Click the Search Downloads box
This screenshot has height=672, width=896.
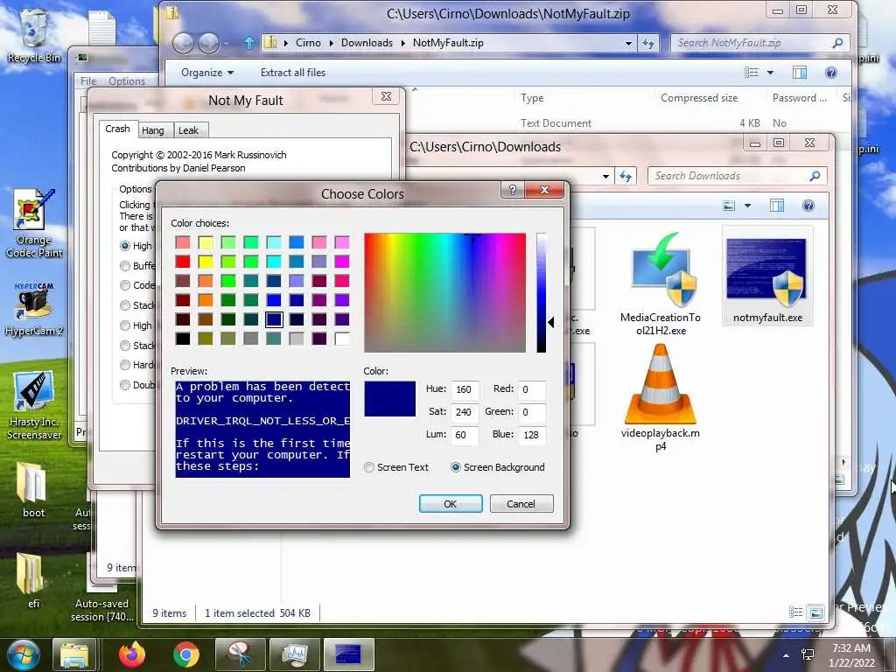737,176
